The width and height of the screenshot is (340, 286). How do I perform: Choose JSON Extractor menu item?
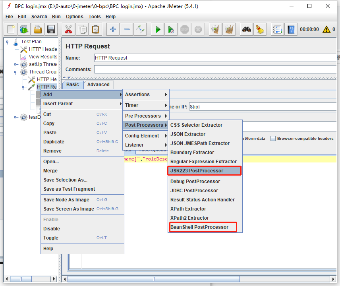tap(205, 134)
